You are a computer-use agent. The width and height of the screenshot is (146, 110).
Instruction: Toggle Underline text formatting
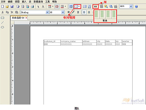tap(78, 12)
